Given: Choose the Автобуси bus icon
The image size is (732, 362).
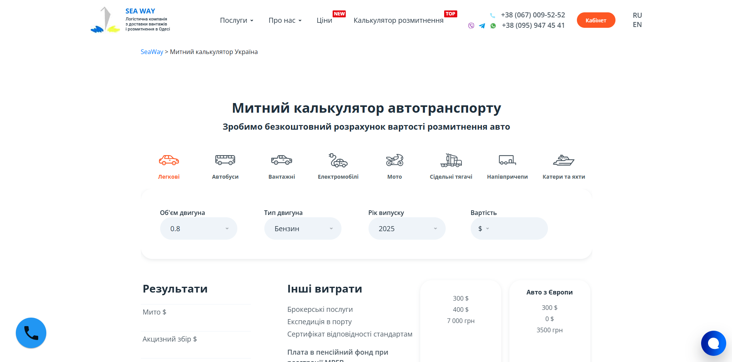Looking at the screenshot, I should pyautogui.click(x=225, y=160).
